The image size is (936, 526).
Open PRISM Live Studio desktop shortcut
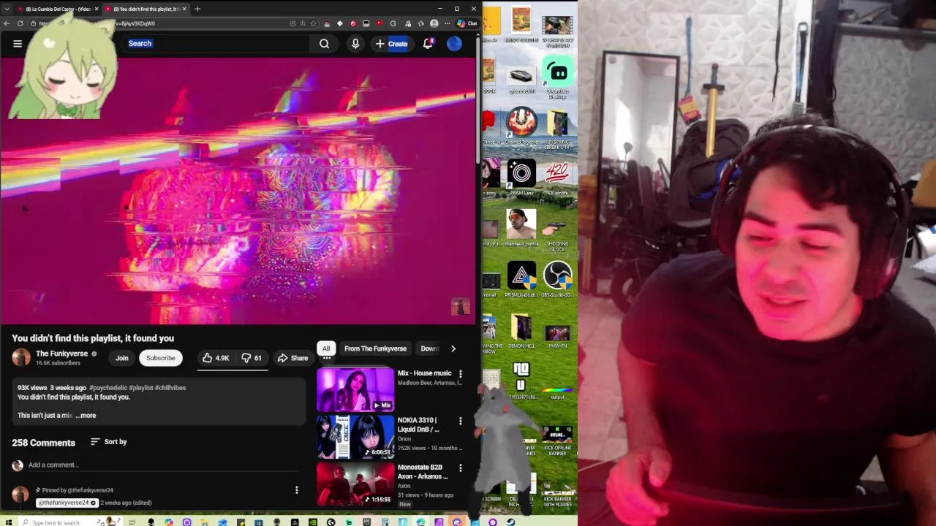[x=521, y=278]
